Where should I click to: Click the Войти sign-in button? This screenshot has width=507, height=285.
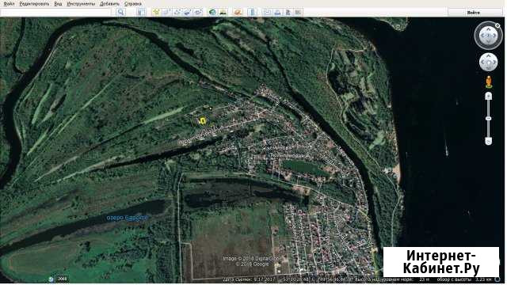point(473,13)
